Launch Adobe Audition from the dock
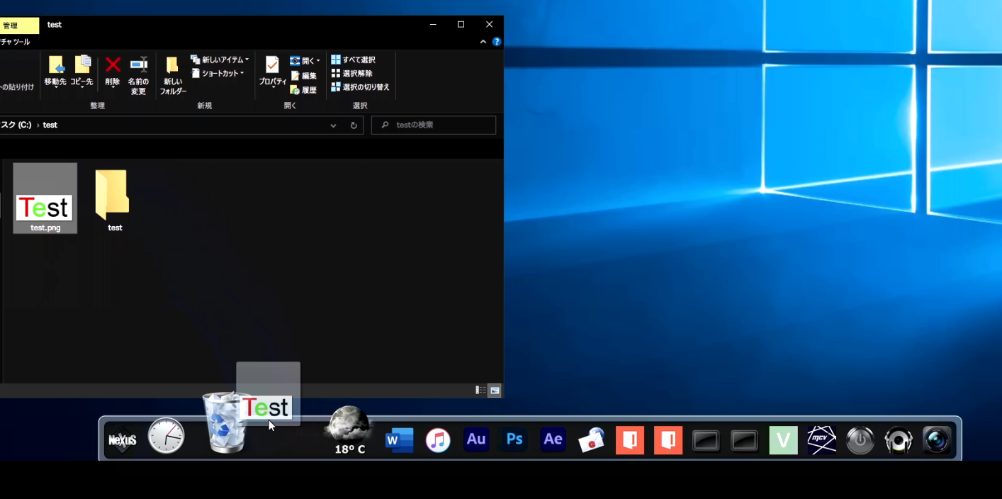This screenshot has height=499, width=1002. pos(476,439)
